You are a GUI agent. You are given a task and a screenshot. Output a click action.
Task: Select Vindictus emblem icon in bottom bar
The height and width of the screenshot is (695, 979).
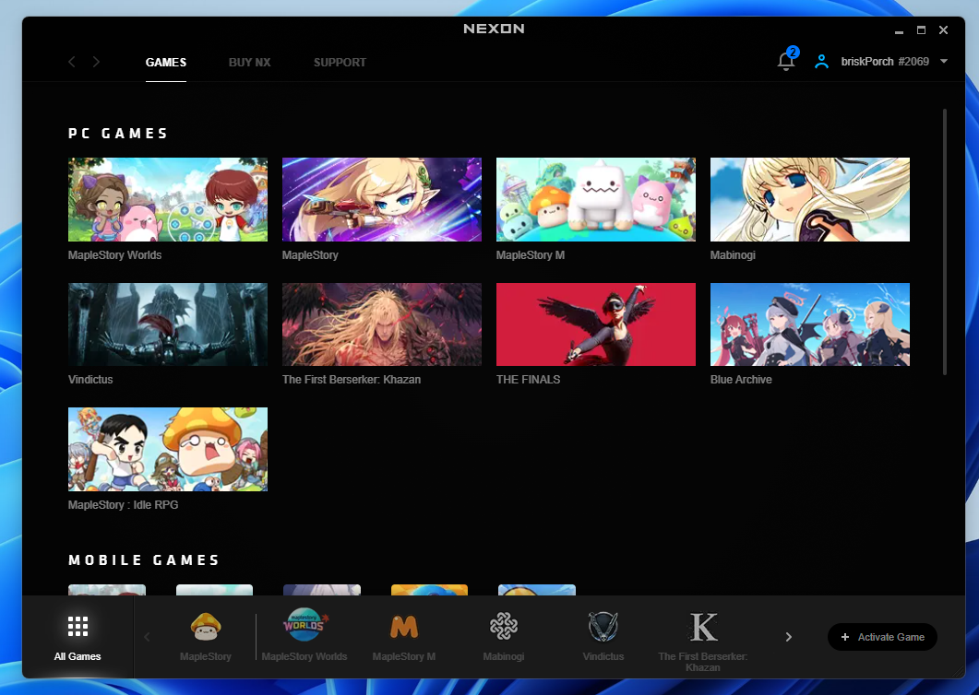click(x=603, y=627)
